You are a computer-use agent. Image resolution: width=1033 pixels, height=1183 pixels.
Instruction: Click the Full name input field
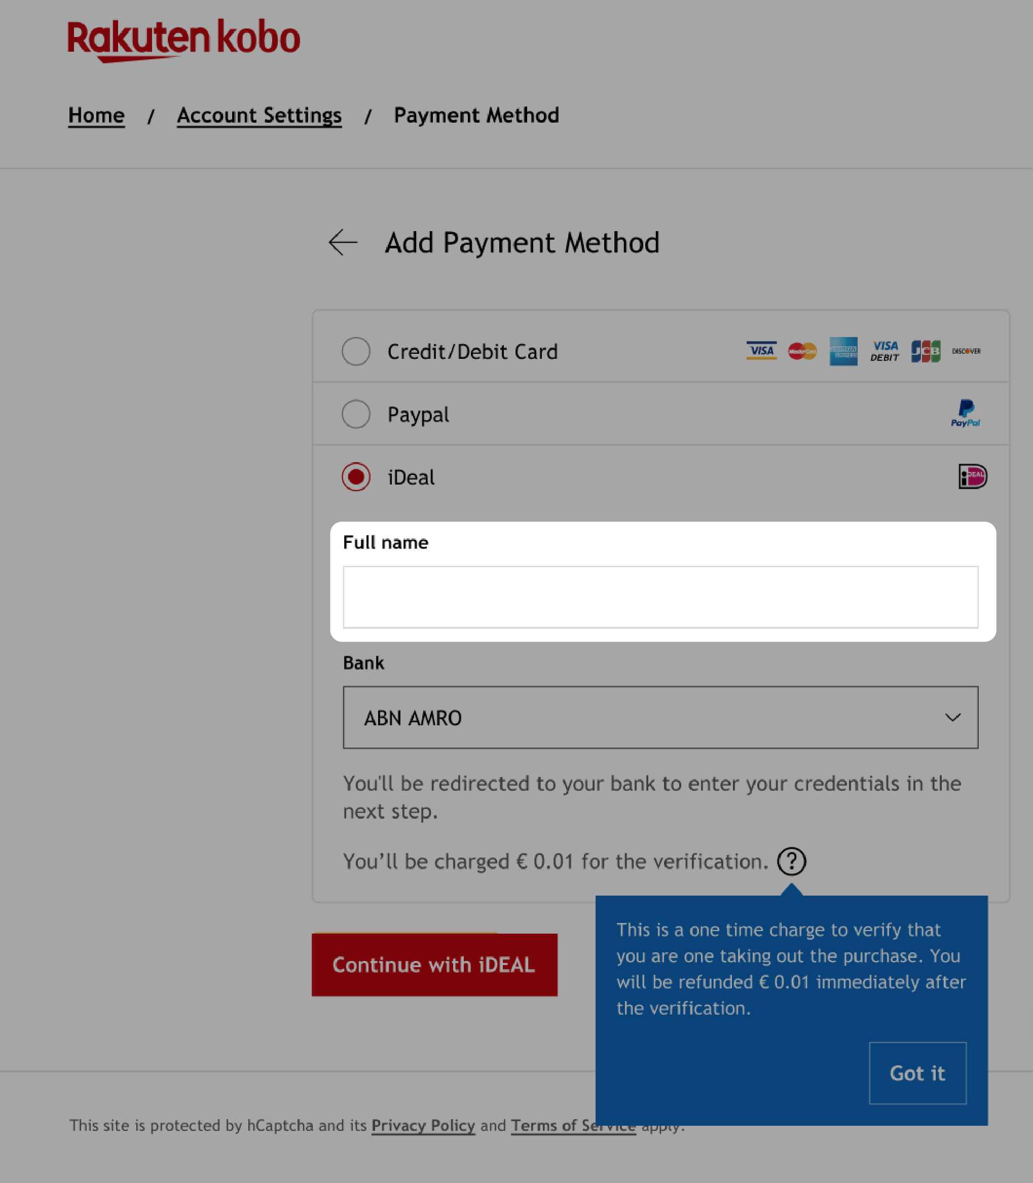[x=661, y=597]
